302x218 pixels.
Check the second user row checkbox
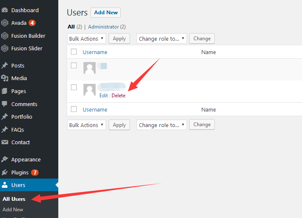pos(74,87)
